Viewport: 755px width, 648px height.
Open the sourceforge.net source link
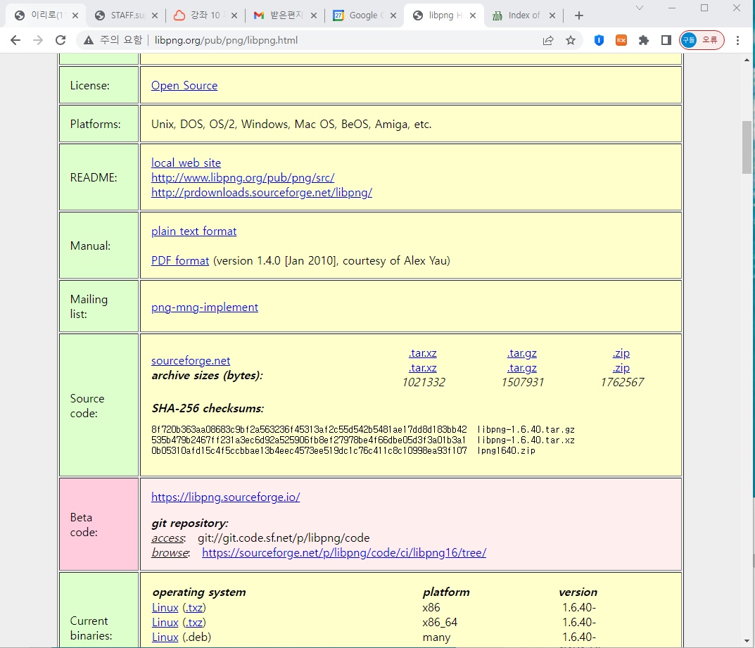(x=191, y=361)
